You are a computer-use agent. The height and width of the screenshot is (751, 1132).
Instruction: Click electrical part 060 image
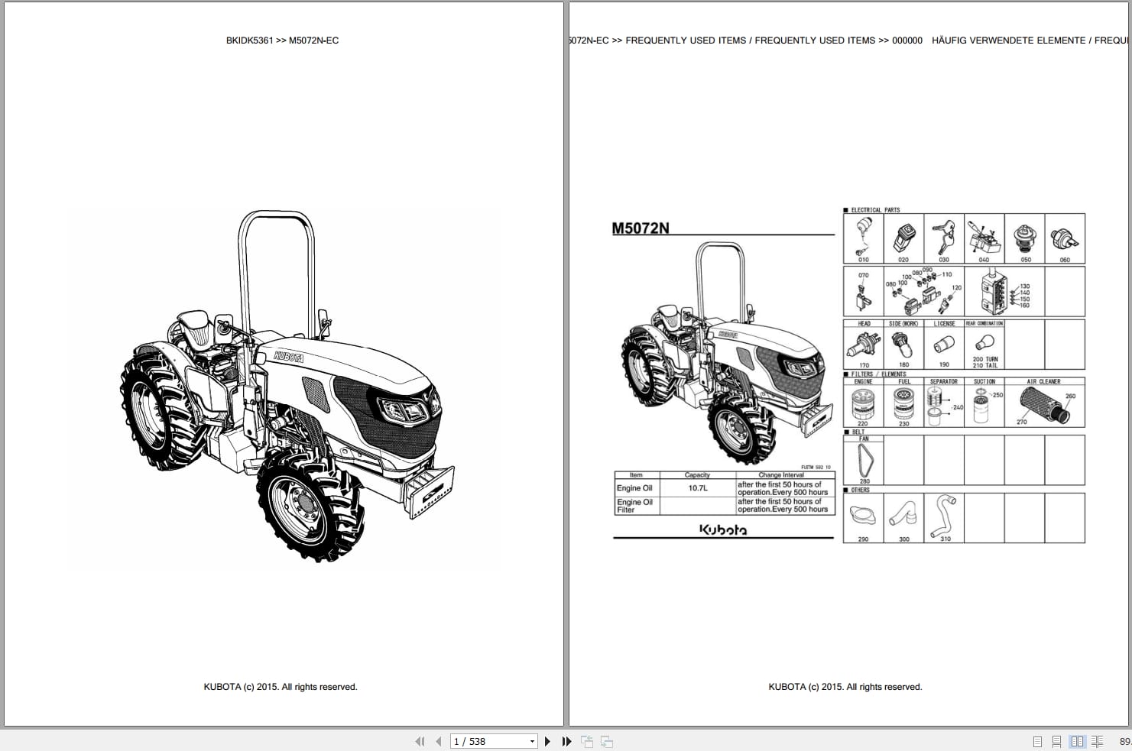pyautogui.click(x=1065, y=238)
